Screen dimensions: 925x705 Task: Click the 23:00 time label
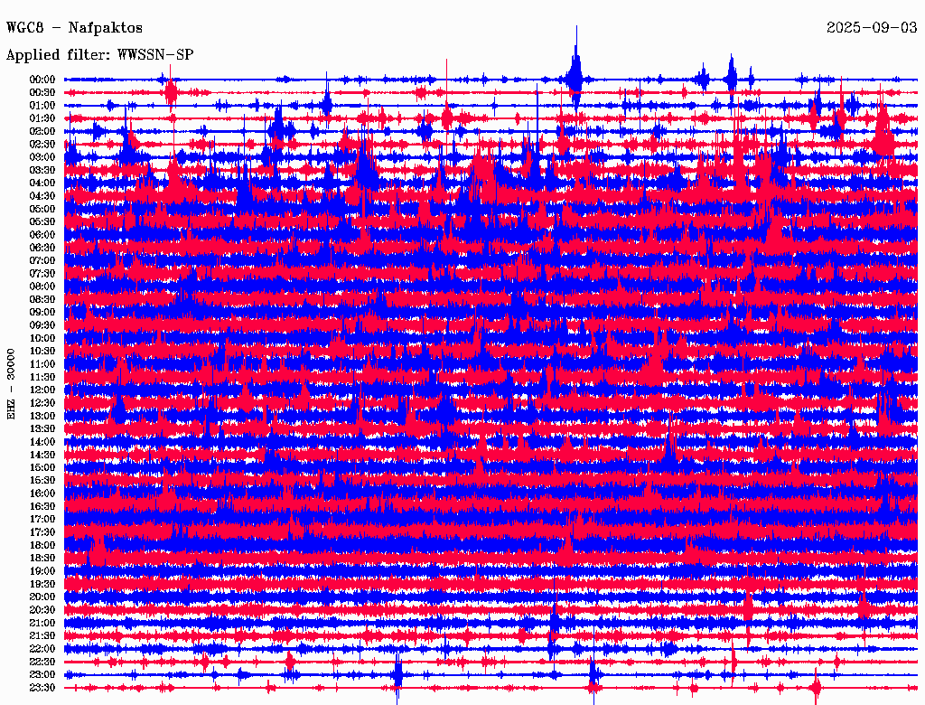(42, 675)
